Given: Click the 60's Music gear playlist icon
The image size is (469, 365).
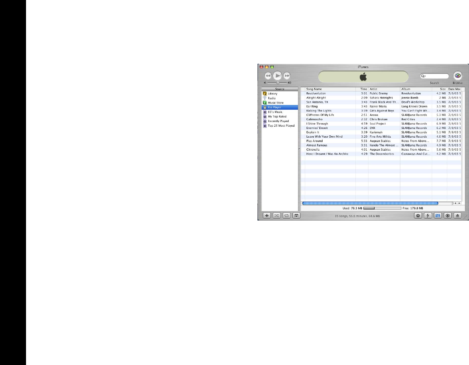Looking at the screenshot, I should pyautogui.click(x=265, y=112).
